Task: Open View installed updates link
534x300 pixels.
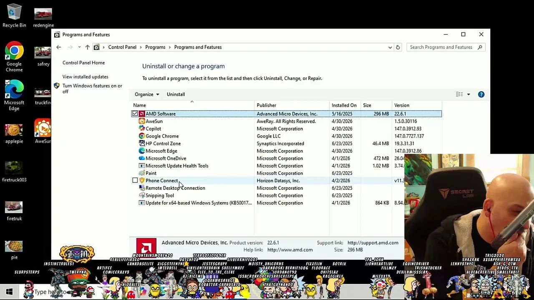Action: coord(85,77)
